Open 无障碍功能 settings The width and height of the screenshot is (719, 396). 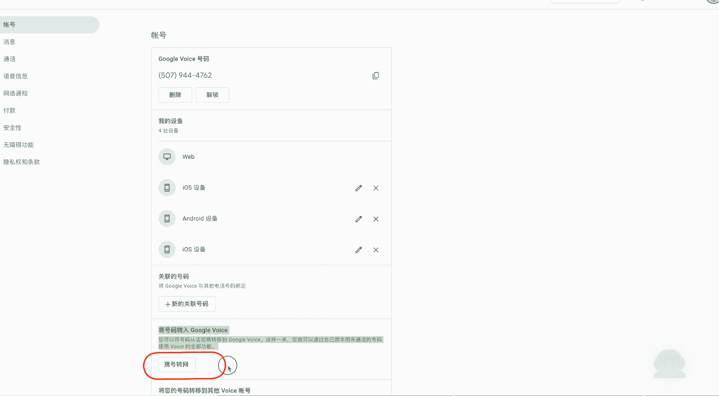pos(19,145)
